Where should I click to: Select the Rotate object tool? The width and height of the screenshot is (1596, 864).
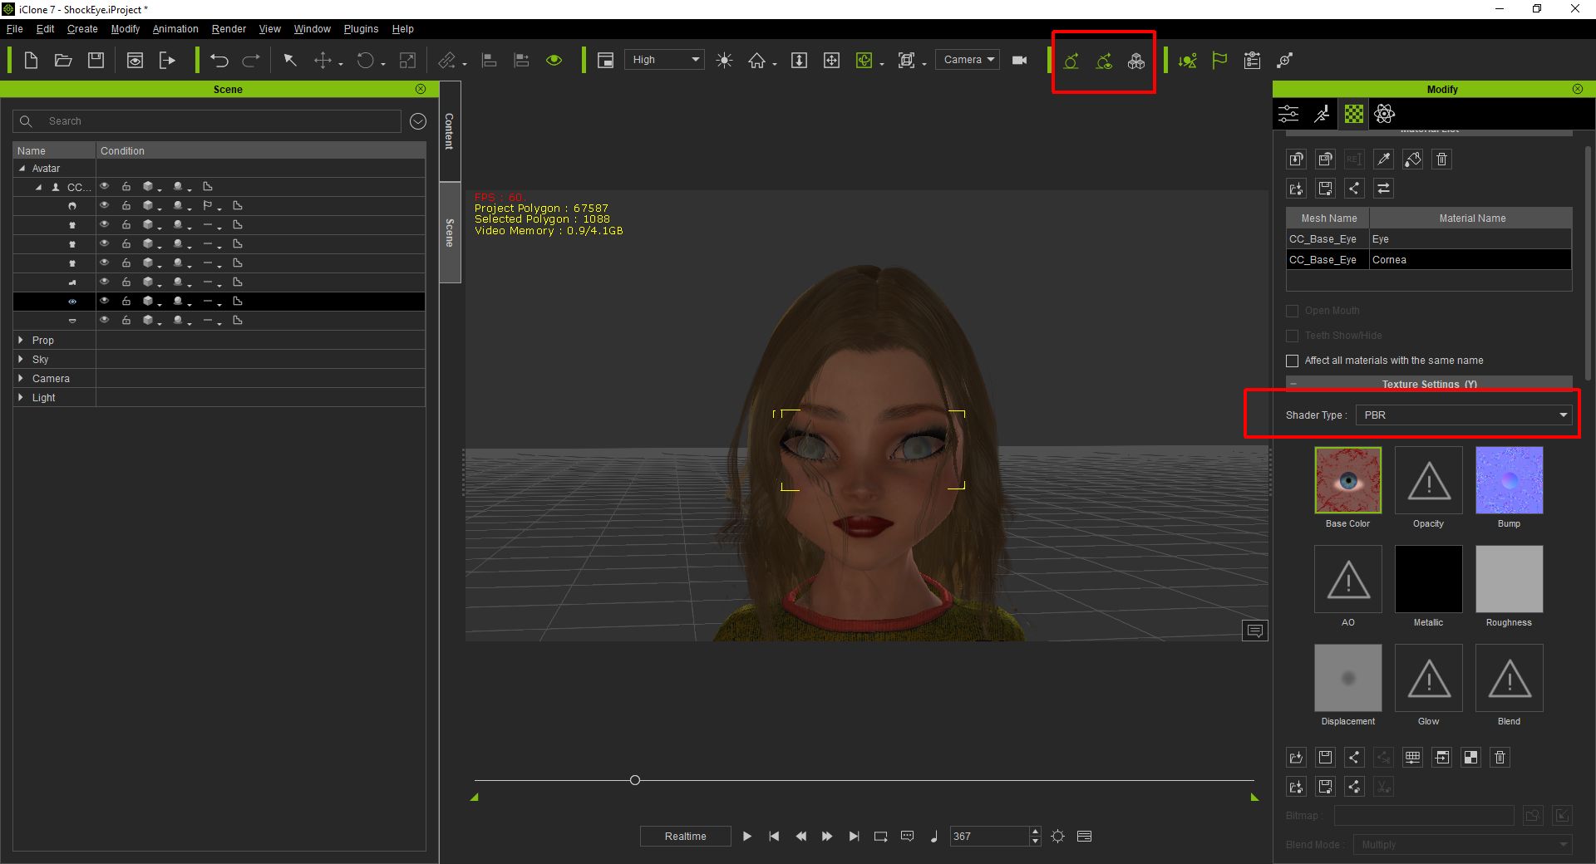(365, 60)
